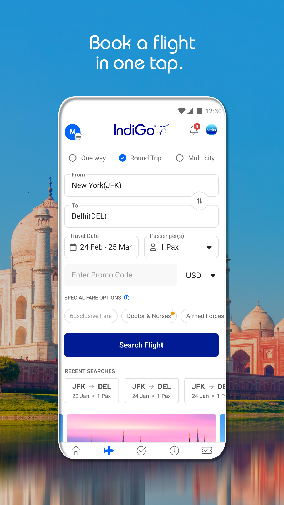Open Travel Date 24 Feb - 25 Mar picker
The height and width of the screenshot is (505, 284).
[x=102, y=247]
